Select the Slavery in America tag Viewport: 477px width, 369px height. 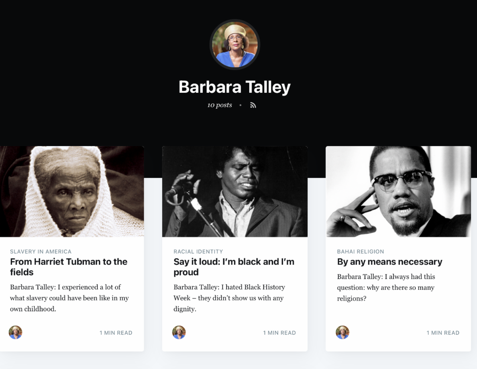(41, 252)
